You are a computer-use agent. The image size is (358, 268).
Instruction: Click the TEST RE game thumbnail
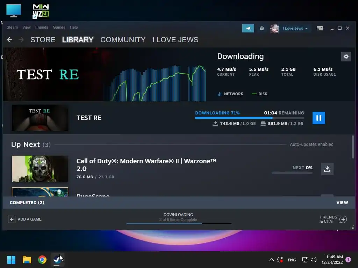tap(40, 118)
